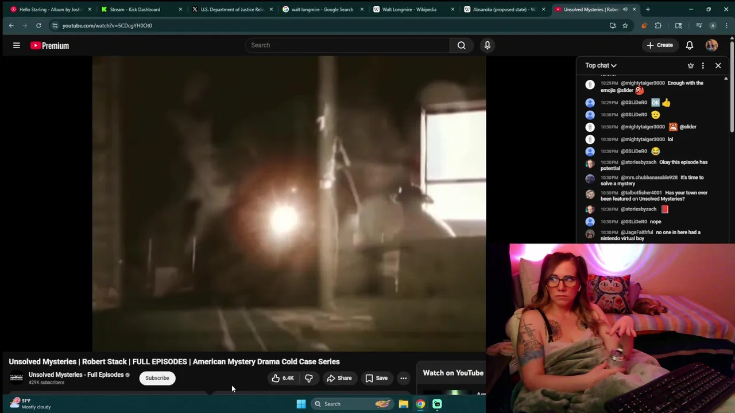Dislike the video with thumbs down
735x413 pixels.
click(x=309, y=378)
